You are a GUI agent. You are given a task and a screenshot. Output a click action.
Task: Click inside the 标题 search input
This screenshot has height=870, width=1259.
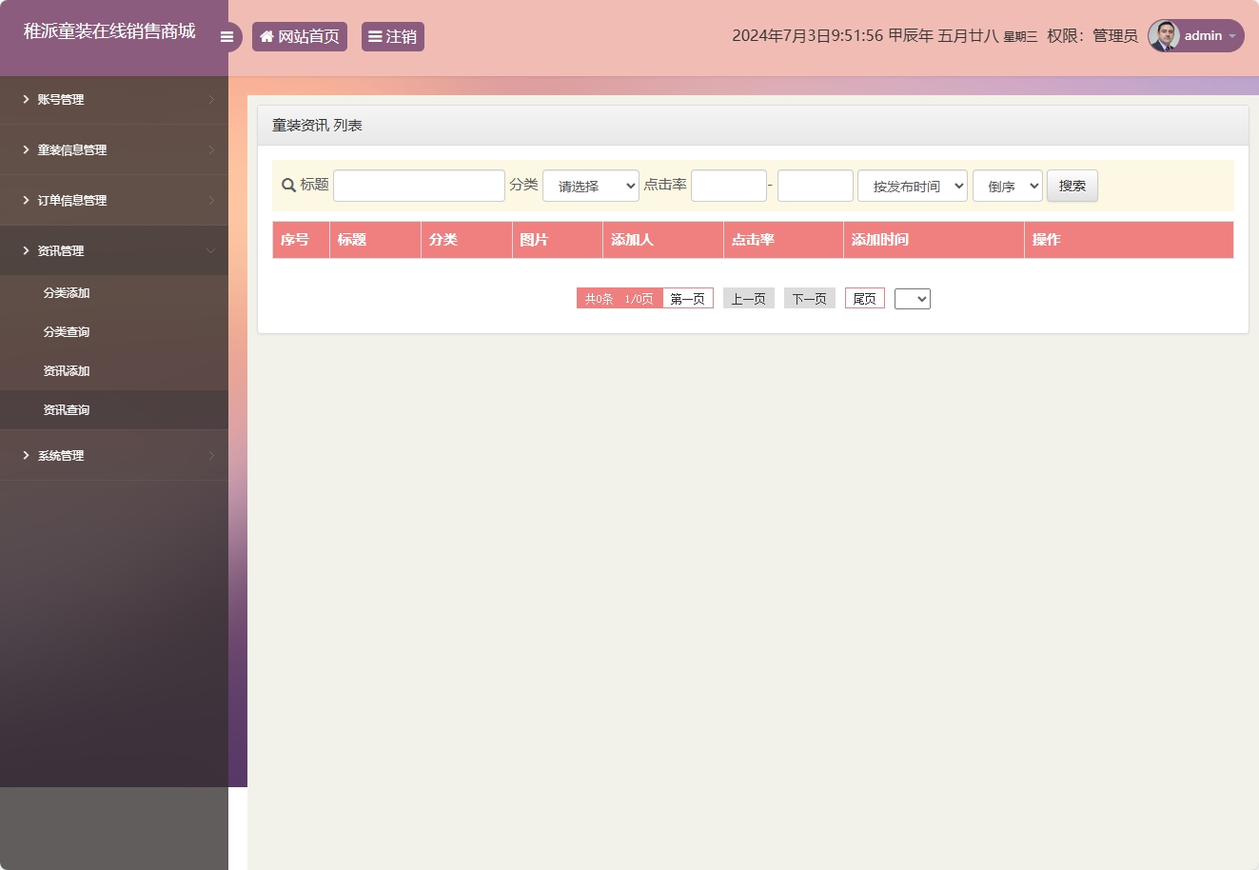coord(419,185)
